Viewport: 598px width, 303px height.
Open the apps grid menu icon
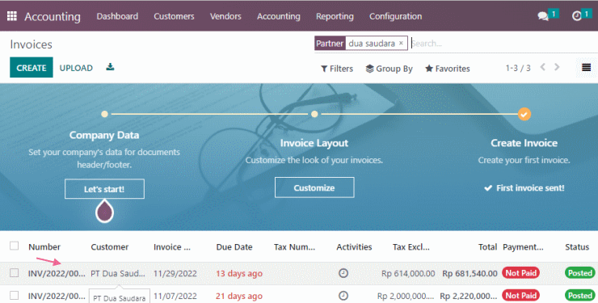[12, 16]
